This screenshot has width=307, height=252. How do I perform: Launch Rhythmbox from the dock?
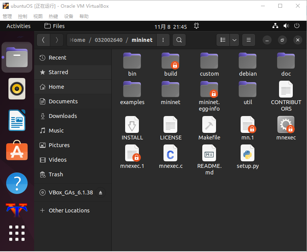click(17, 89)
